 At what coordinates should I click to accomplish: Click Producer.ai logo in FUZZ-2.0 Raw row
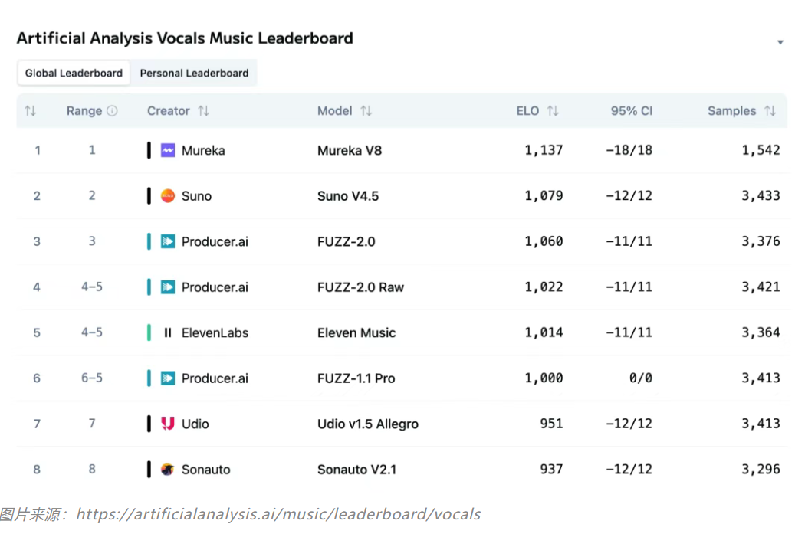168,287
